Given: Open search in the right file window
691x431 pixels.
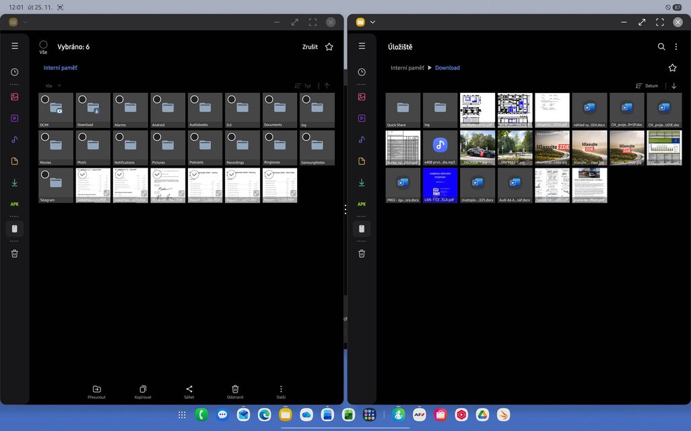Looking at the screenshot, I should [x=661, y=46].
